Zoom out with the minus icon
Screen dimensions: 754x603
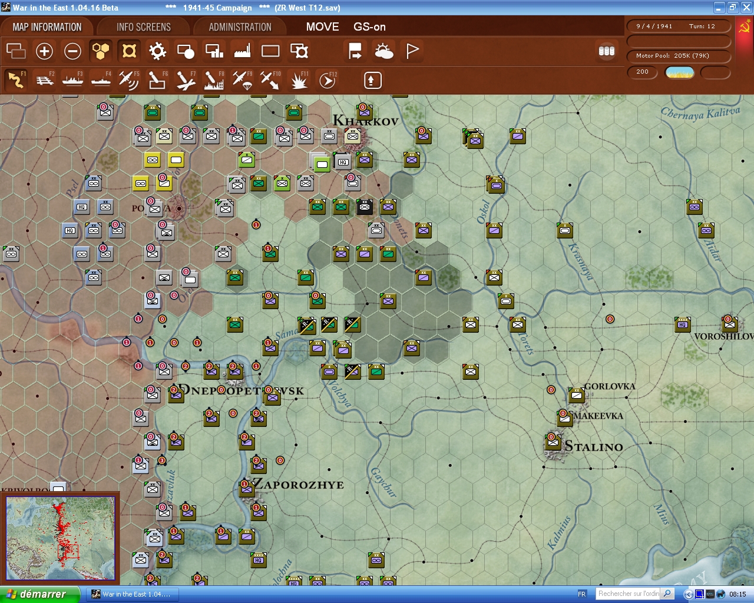tap(72, 51)
